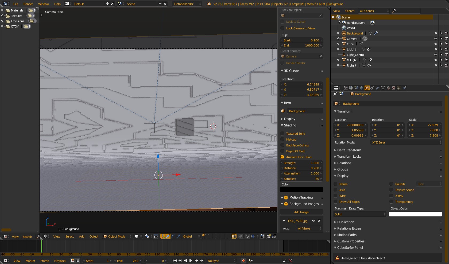This screenshot has width=449, height=264.
Task: Open the Object Constraints tab (chain icon)
Action: pyautogui.click(x=372, y=88)
